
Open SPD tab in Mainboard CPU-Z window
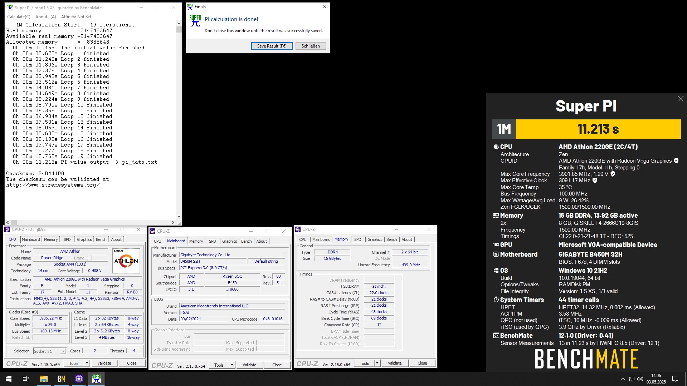coord(213,241)
